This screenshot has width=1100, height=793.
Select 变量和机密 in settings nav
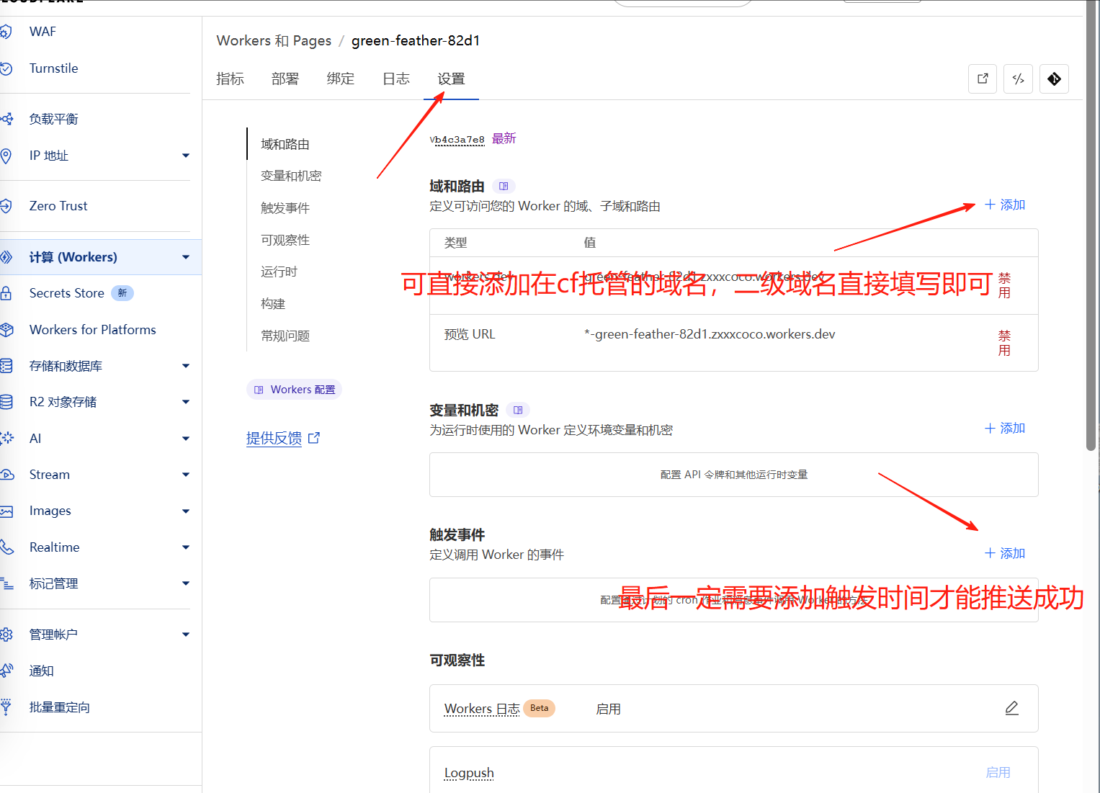[x=291, y=176]
